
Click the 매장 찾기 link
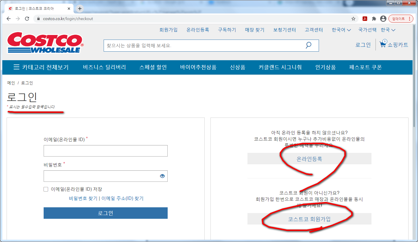255,30
